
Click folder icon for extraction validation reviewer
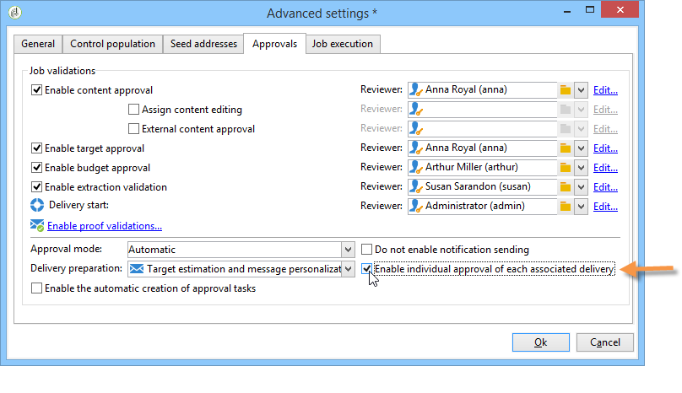pos(566,187)
